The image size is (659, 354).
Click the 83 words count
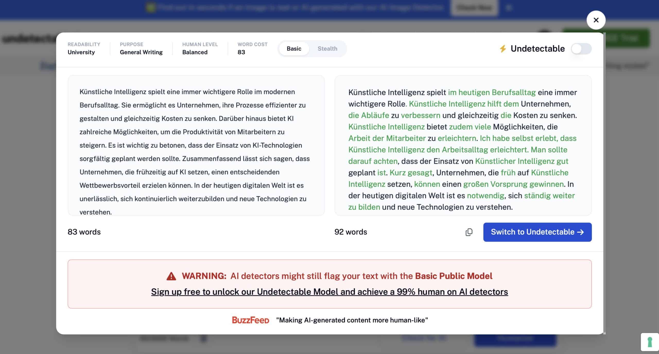84,232
